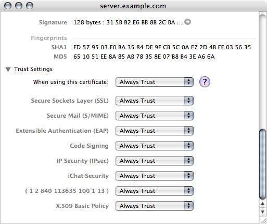267x224 pixels.
Task: Open dropdown for policy 1 2 840 113635
Action: [x=155, y=191]
